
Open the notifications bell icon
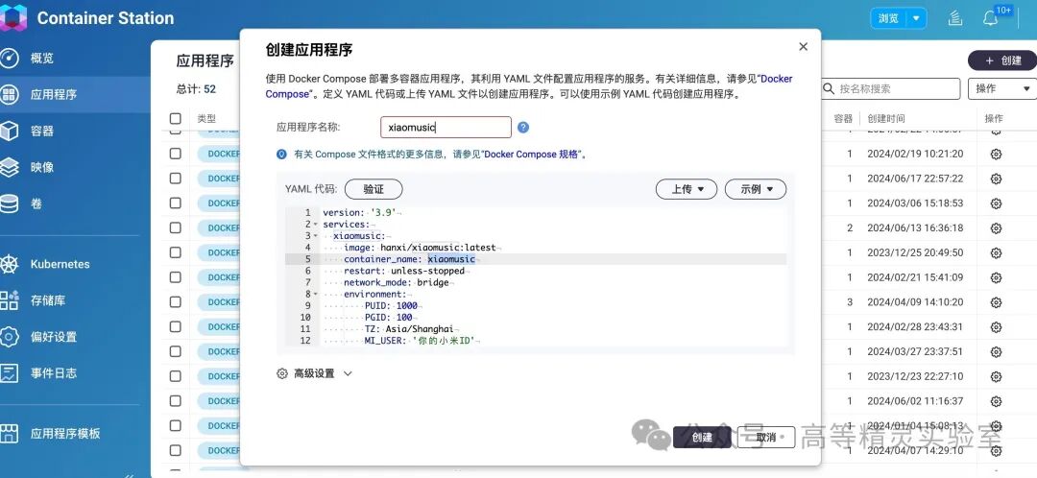point(990,18)
